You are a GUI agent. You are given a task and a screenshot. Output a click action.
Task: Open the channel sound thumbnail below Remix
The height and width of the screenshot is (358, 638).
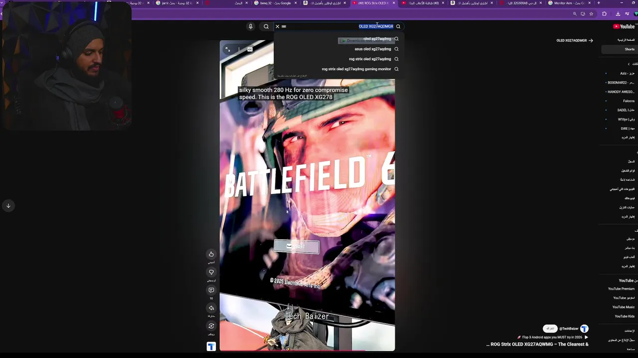[x=211, y=347]
